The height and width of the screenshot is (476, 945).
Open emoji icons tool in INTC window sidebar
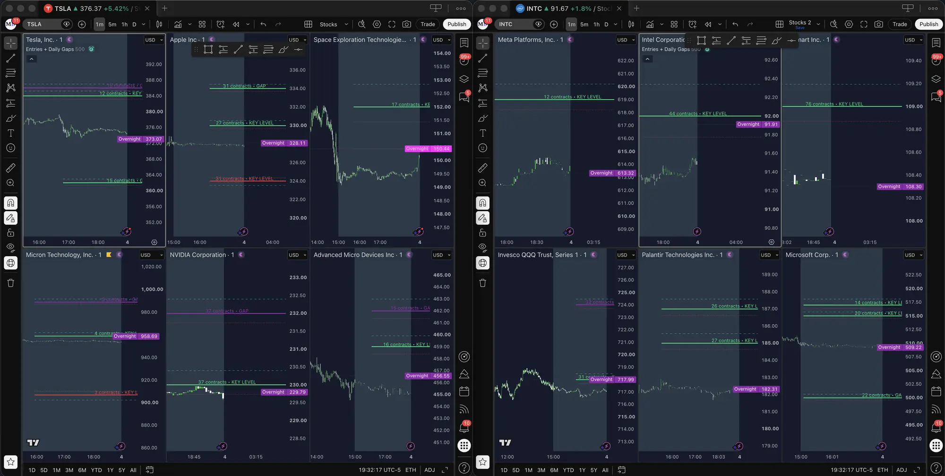pos(482,148)
